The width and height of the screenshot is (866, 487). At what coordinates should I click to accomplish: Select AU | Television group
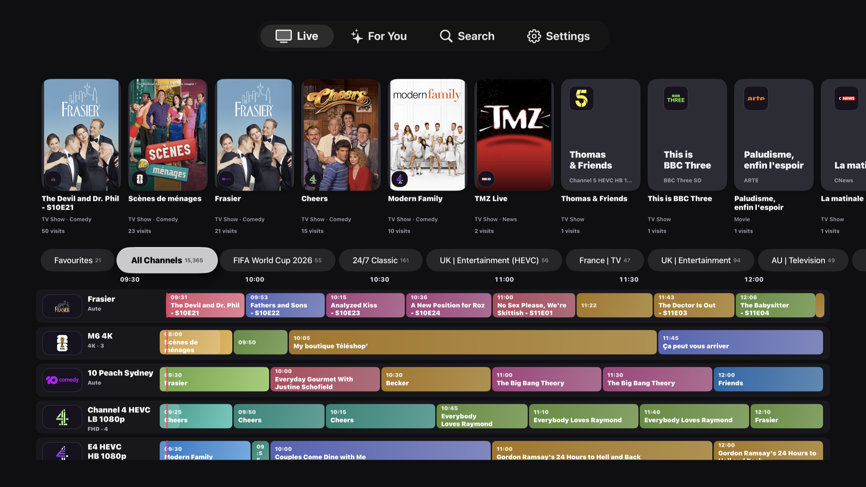(x=803, y=260)
